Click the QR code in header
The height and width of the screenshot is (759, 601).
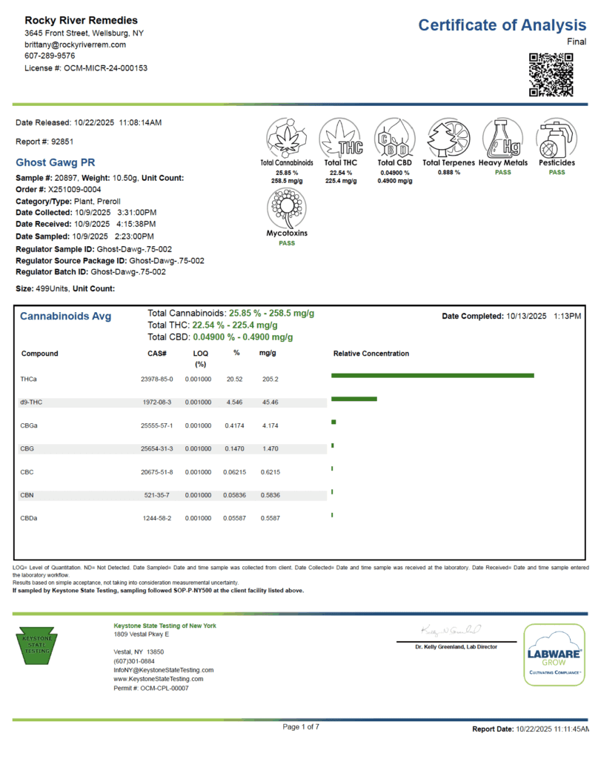coord(551,75)
